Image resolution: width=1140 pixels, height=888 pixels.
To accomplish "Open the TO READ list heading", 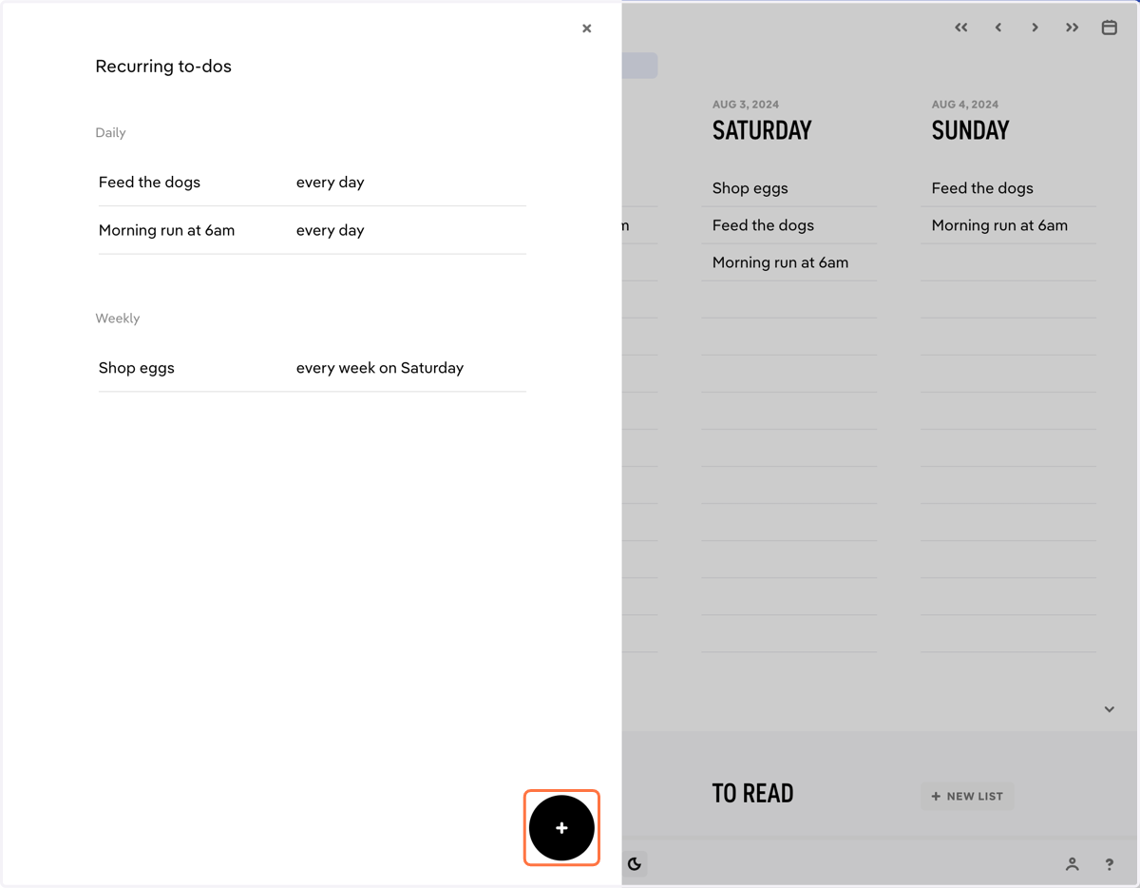I will tap(752, 793).
